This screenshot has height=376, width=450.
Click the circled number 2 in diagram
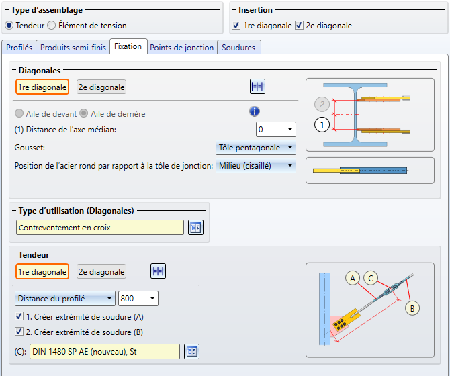tap(322, 105)
